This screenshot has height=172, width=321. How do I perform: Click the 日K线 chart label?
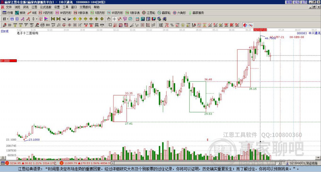point(4,31)
